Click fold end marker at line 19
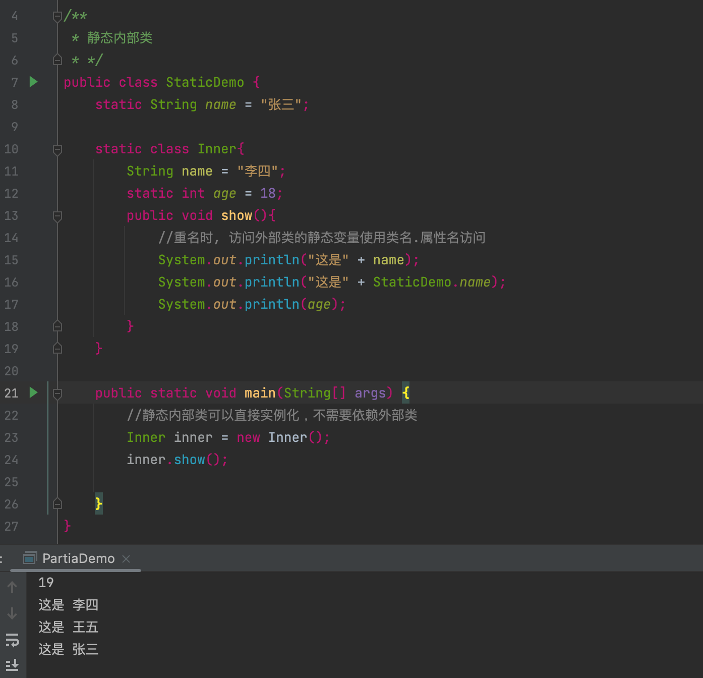 point(57,349)
